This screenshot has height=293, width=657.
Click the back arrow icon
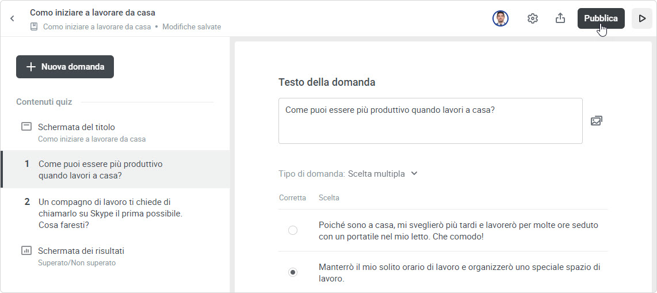point(12,18)
